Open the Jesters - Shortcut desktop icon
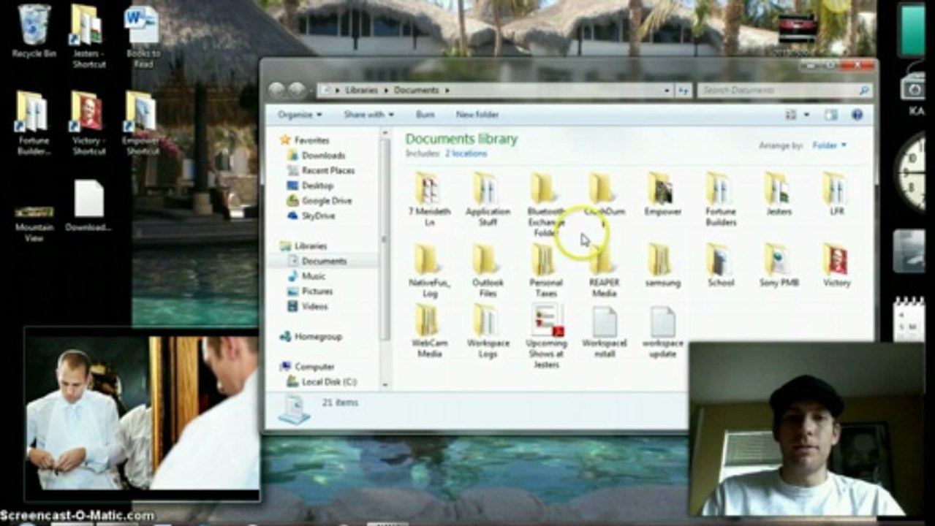 [88, 36]
